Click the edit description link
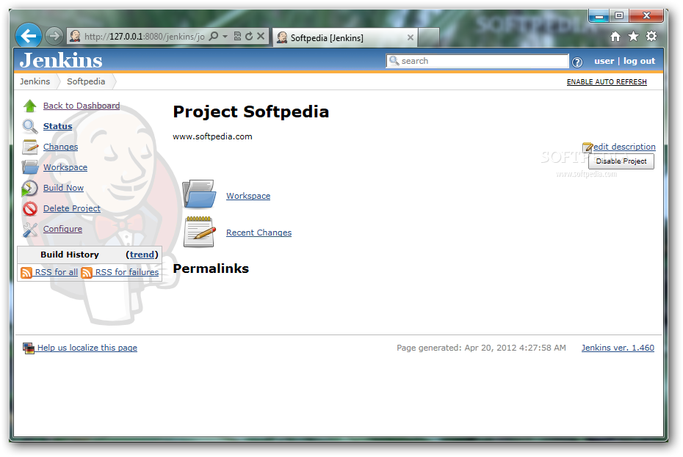 [x=624, y=147]
